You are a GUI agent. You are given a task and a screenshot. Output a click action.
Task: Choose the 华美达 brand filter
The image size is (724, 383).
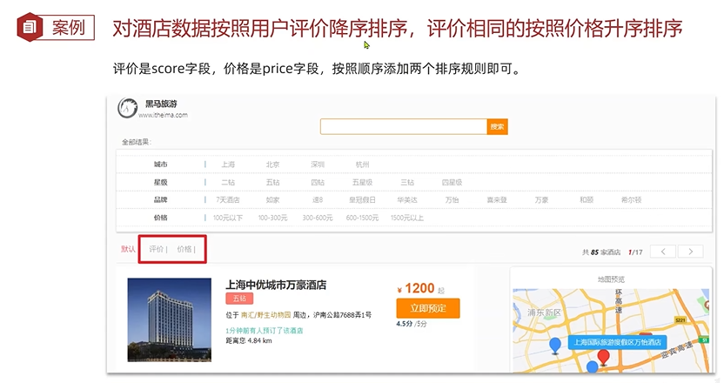coord(406,200)
